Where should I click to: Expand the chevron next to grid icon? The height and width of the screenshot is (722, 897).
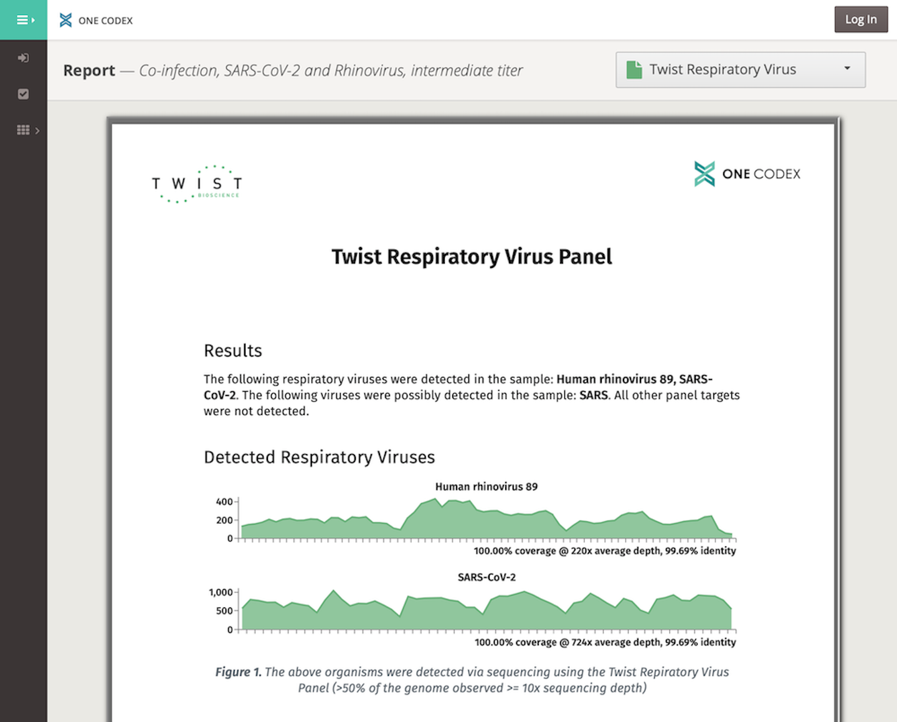tap(37, 131)
